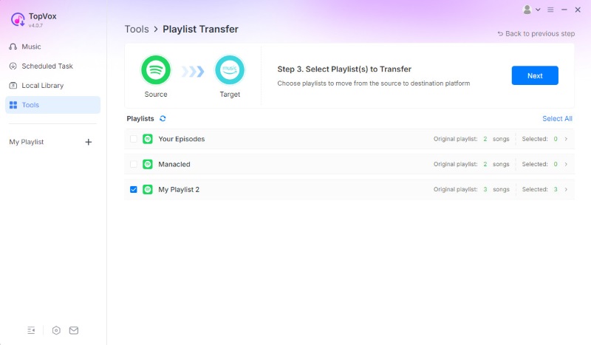Click the Your Episodes playlist name

click(x=182, y=139)
